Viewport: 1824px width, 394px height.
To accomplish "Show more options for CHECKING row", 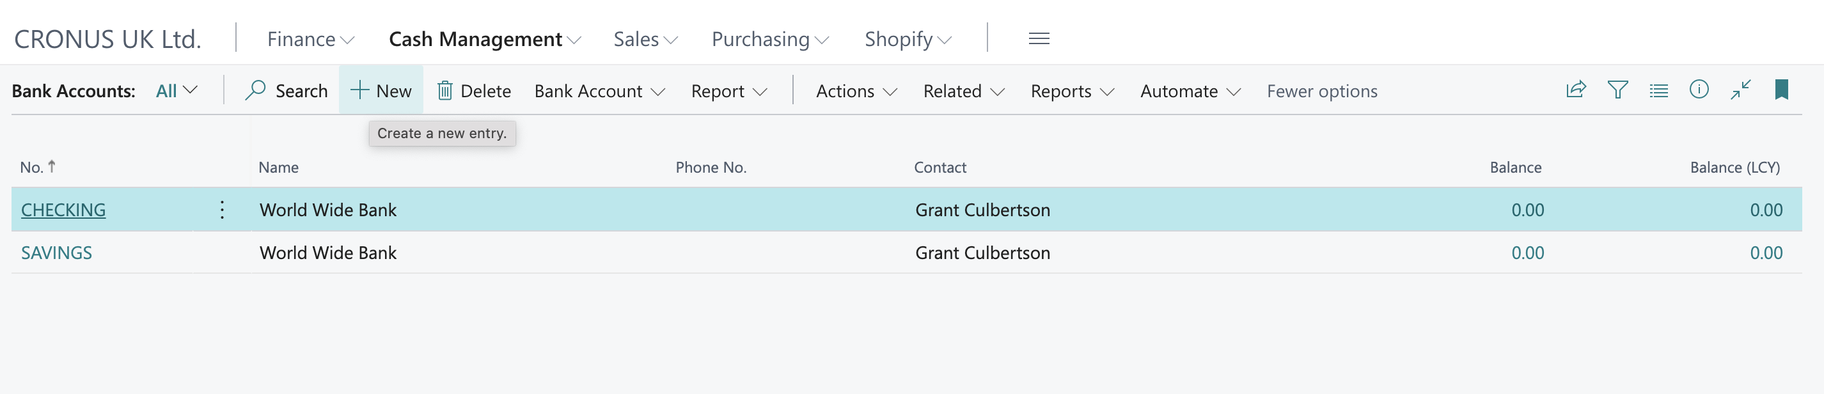I will [223, 210].
